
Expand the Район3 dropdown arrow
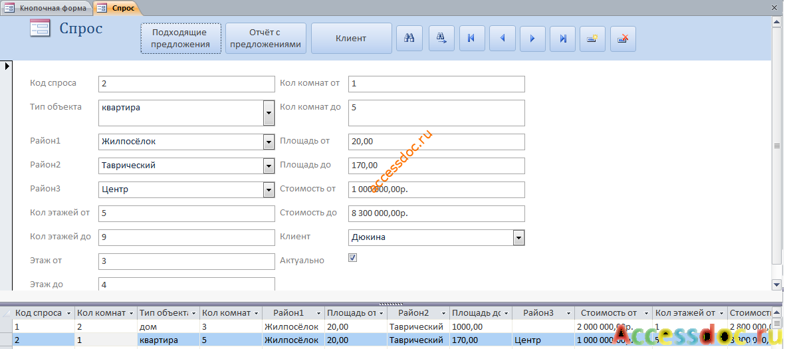tap(269, 190)
